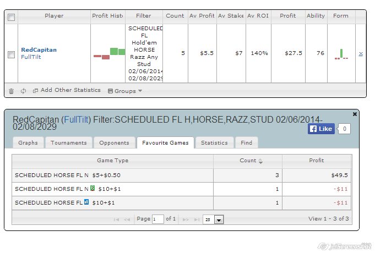375x253 pixels.
Task: View RedCapitan form chart
Action: (x=341, y=54)
